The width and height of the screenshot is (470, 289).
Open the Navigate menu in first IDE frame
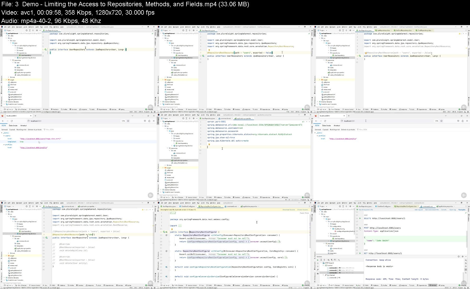19,27
